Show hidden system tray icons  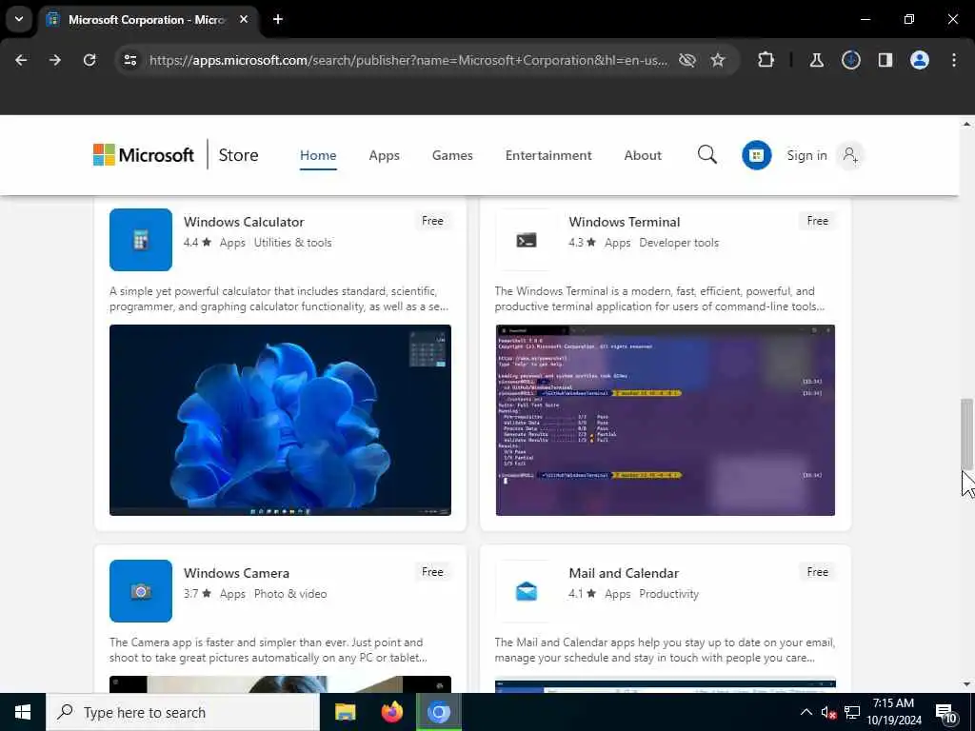806,712
